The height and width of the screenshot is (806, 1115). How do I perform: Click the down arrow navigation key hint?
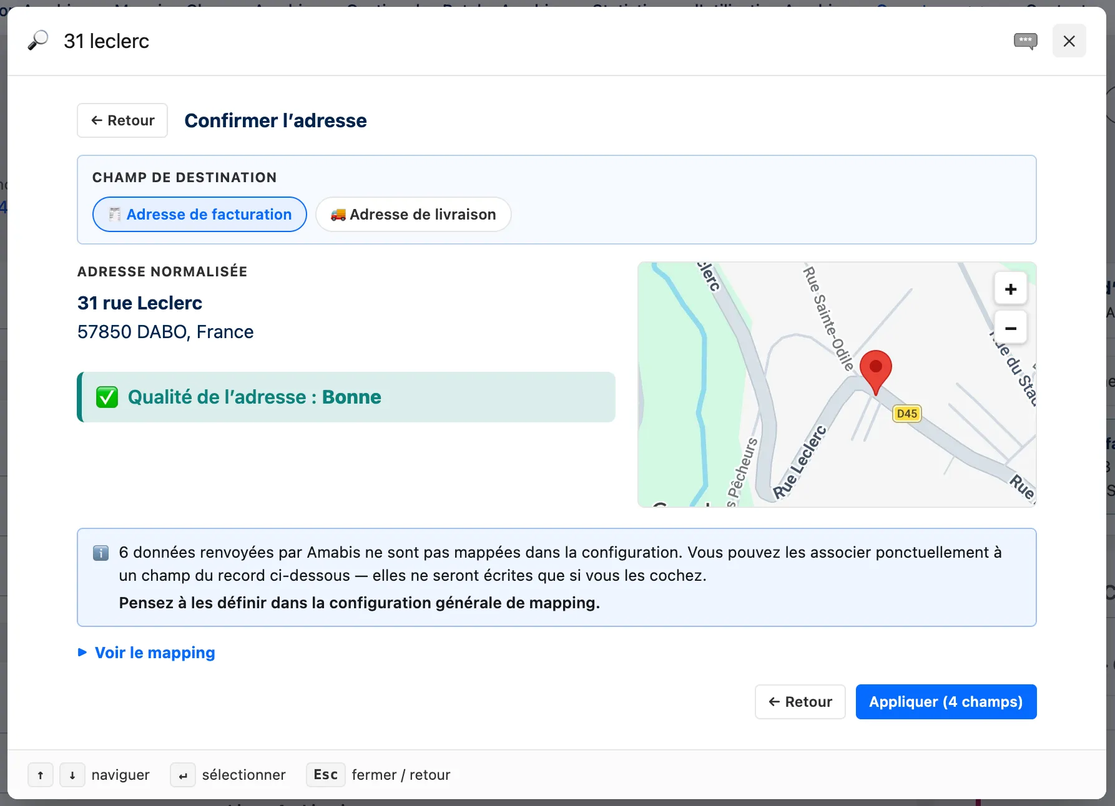[x=72, y=775]
